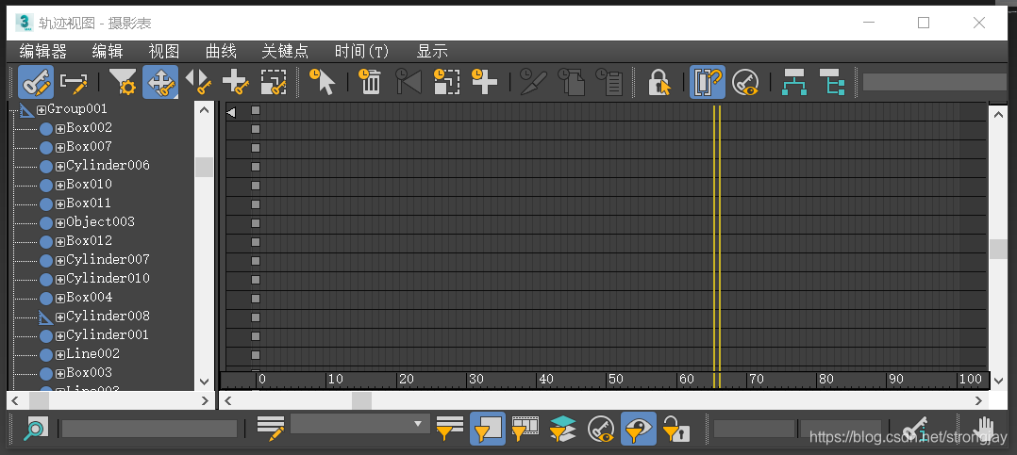Open the 关键点 menu
This screenshot has height=455, width=1017.
click(x=285, y=51)
